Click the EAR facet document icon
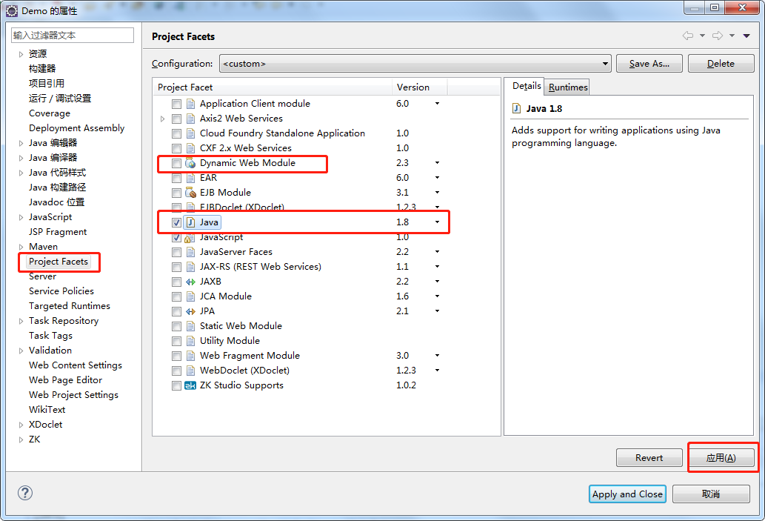The image size is (765, 521). [x=191, y=178]
